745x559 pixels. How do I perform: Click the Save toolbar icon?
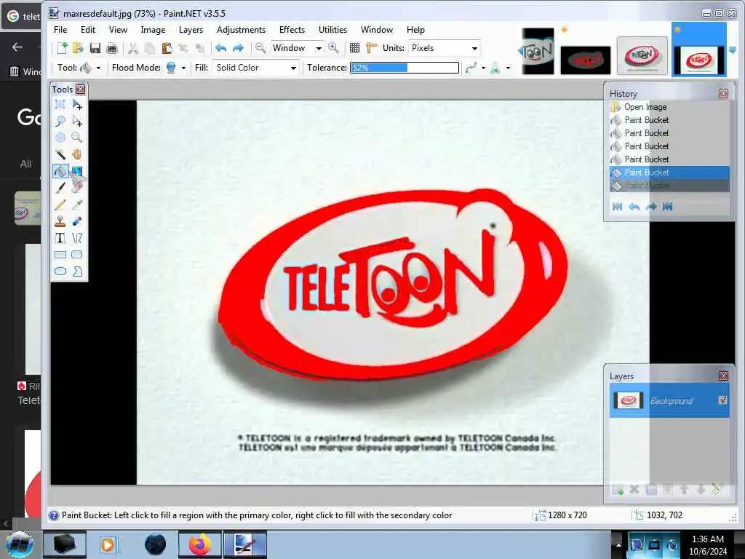coord(95,48)
